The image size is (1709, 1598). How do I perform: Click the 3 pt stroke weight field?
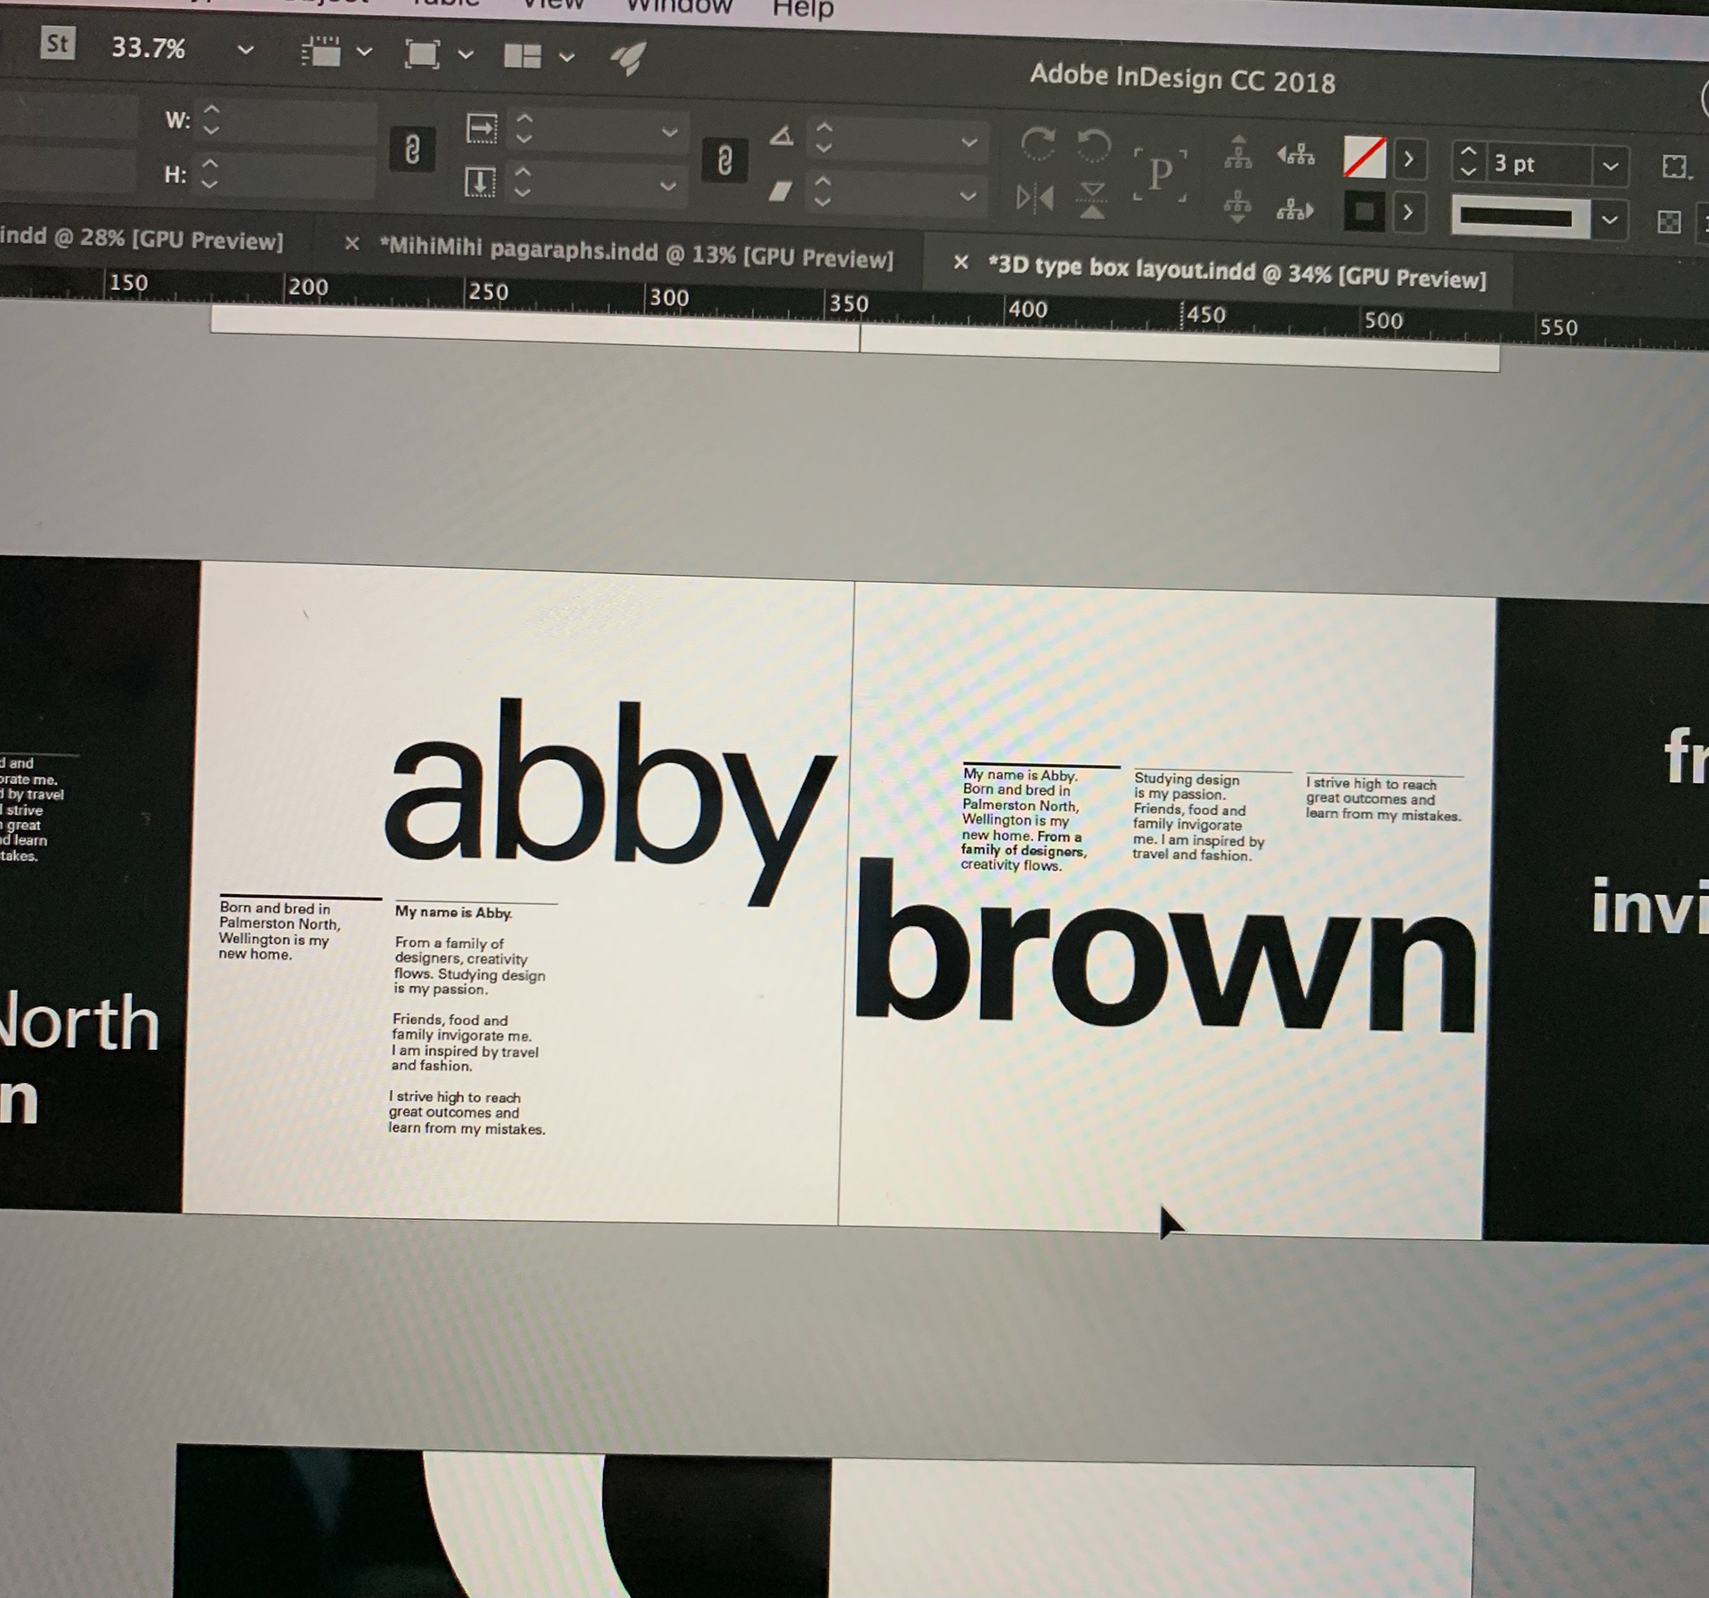1537,165
